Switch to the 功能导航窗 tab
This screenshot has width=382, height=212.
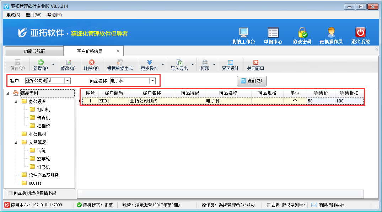(34, 51)
